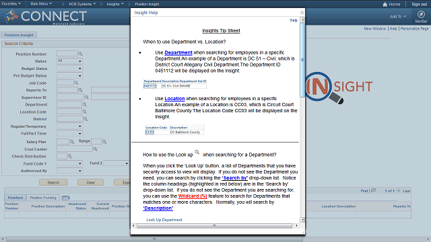Screen dimensions: 431x242
Task: Open Reports To lookup magnifier
Action: 80,89
